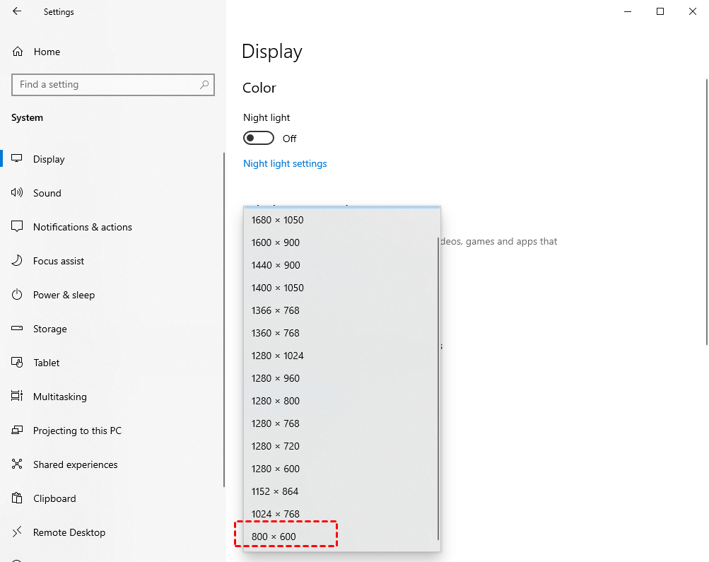Click the Multitasking sidebar icon
The width and height of the screenshot is (709, 562).
(17, 397)
